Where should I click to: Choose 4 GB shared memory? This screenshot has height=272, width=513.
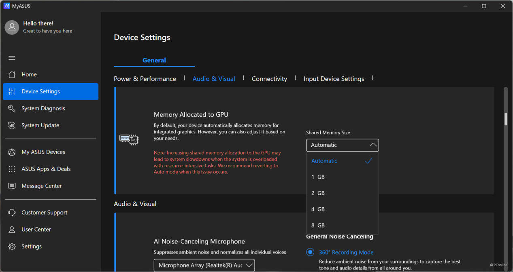(x=343, y=209)
